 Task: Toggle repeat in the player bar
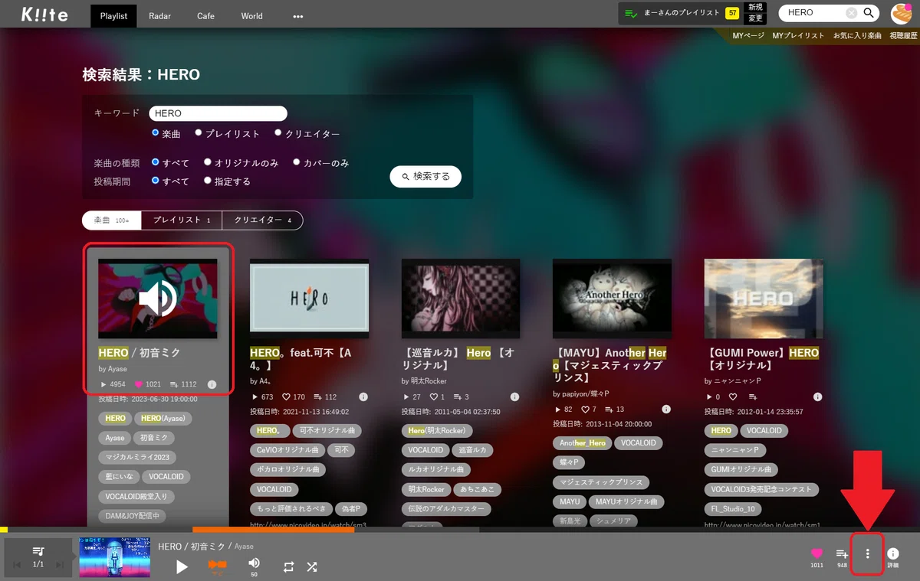288,567
